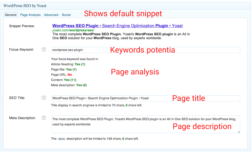Click the 'limited to 156 chars' note
The image size is (252, 152).
click(x=95, y=139)
